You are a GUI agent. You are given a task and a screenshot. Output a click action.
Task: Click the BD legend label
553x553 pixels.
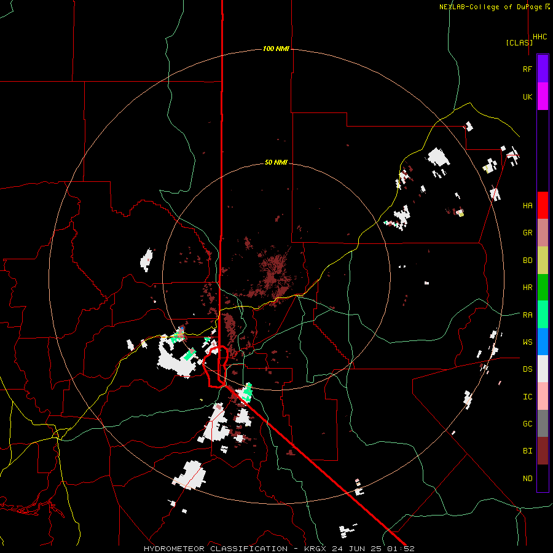click(527, 261)
